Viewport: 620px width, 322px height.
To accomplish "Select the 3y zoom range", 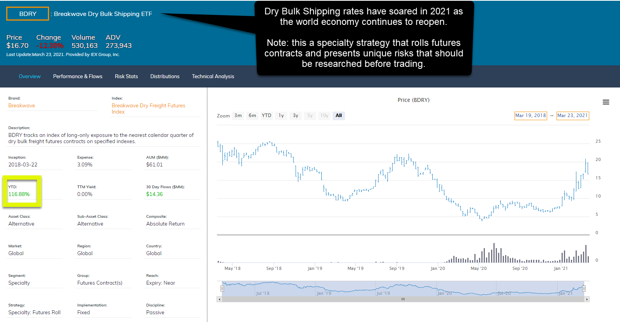I will pyautogui.click(x=296, y=115).
